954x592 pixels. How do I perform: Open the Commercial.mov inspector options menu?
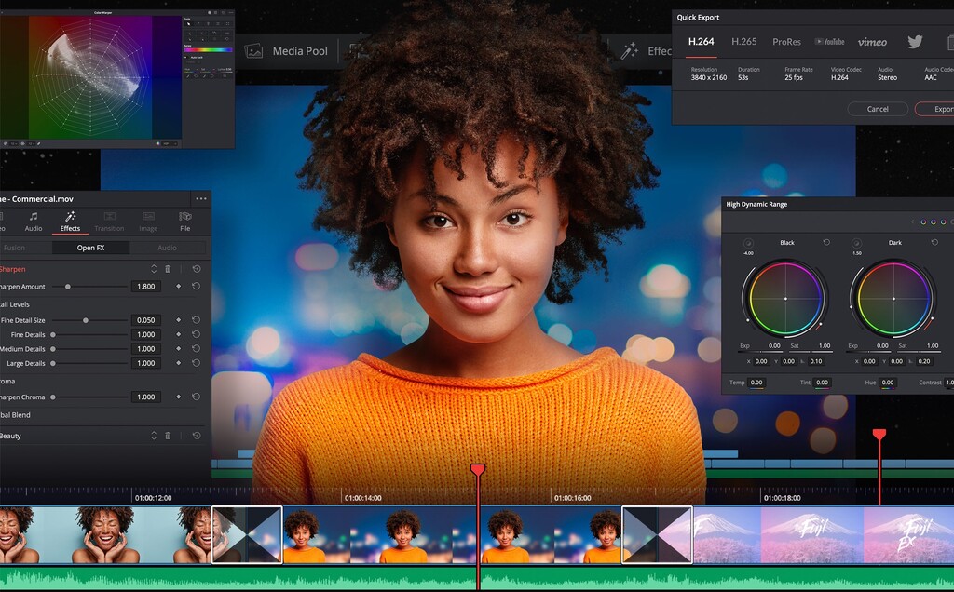pyautogui.click(x=201, y=198)
